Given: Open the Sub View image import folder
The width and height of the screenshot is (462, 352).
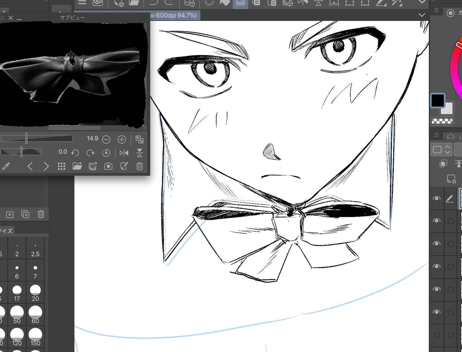Looking at the screenshot, I should (77, 166).
